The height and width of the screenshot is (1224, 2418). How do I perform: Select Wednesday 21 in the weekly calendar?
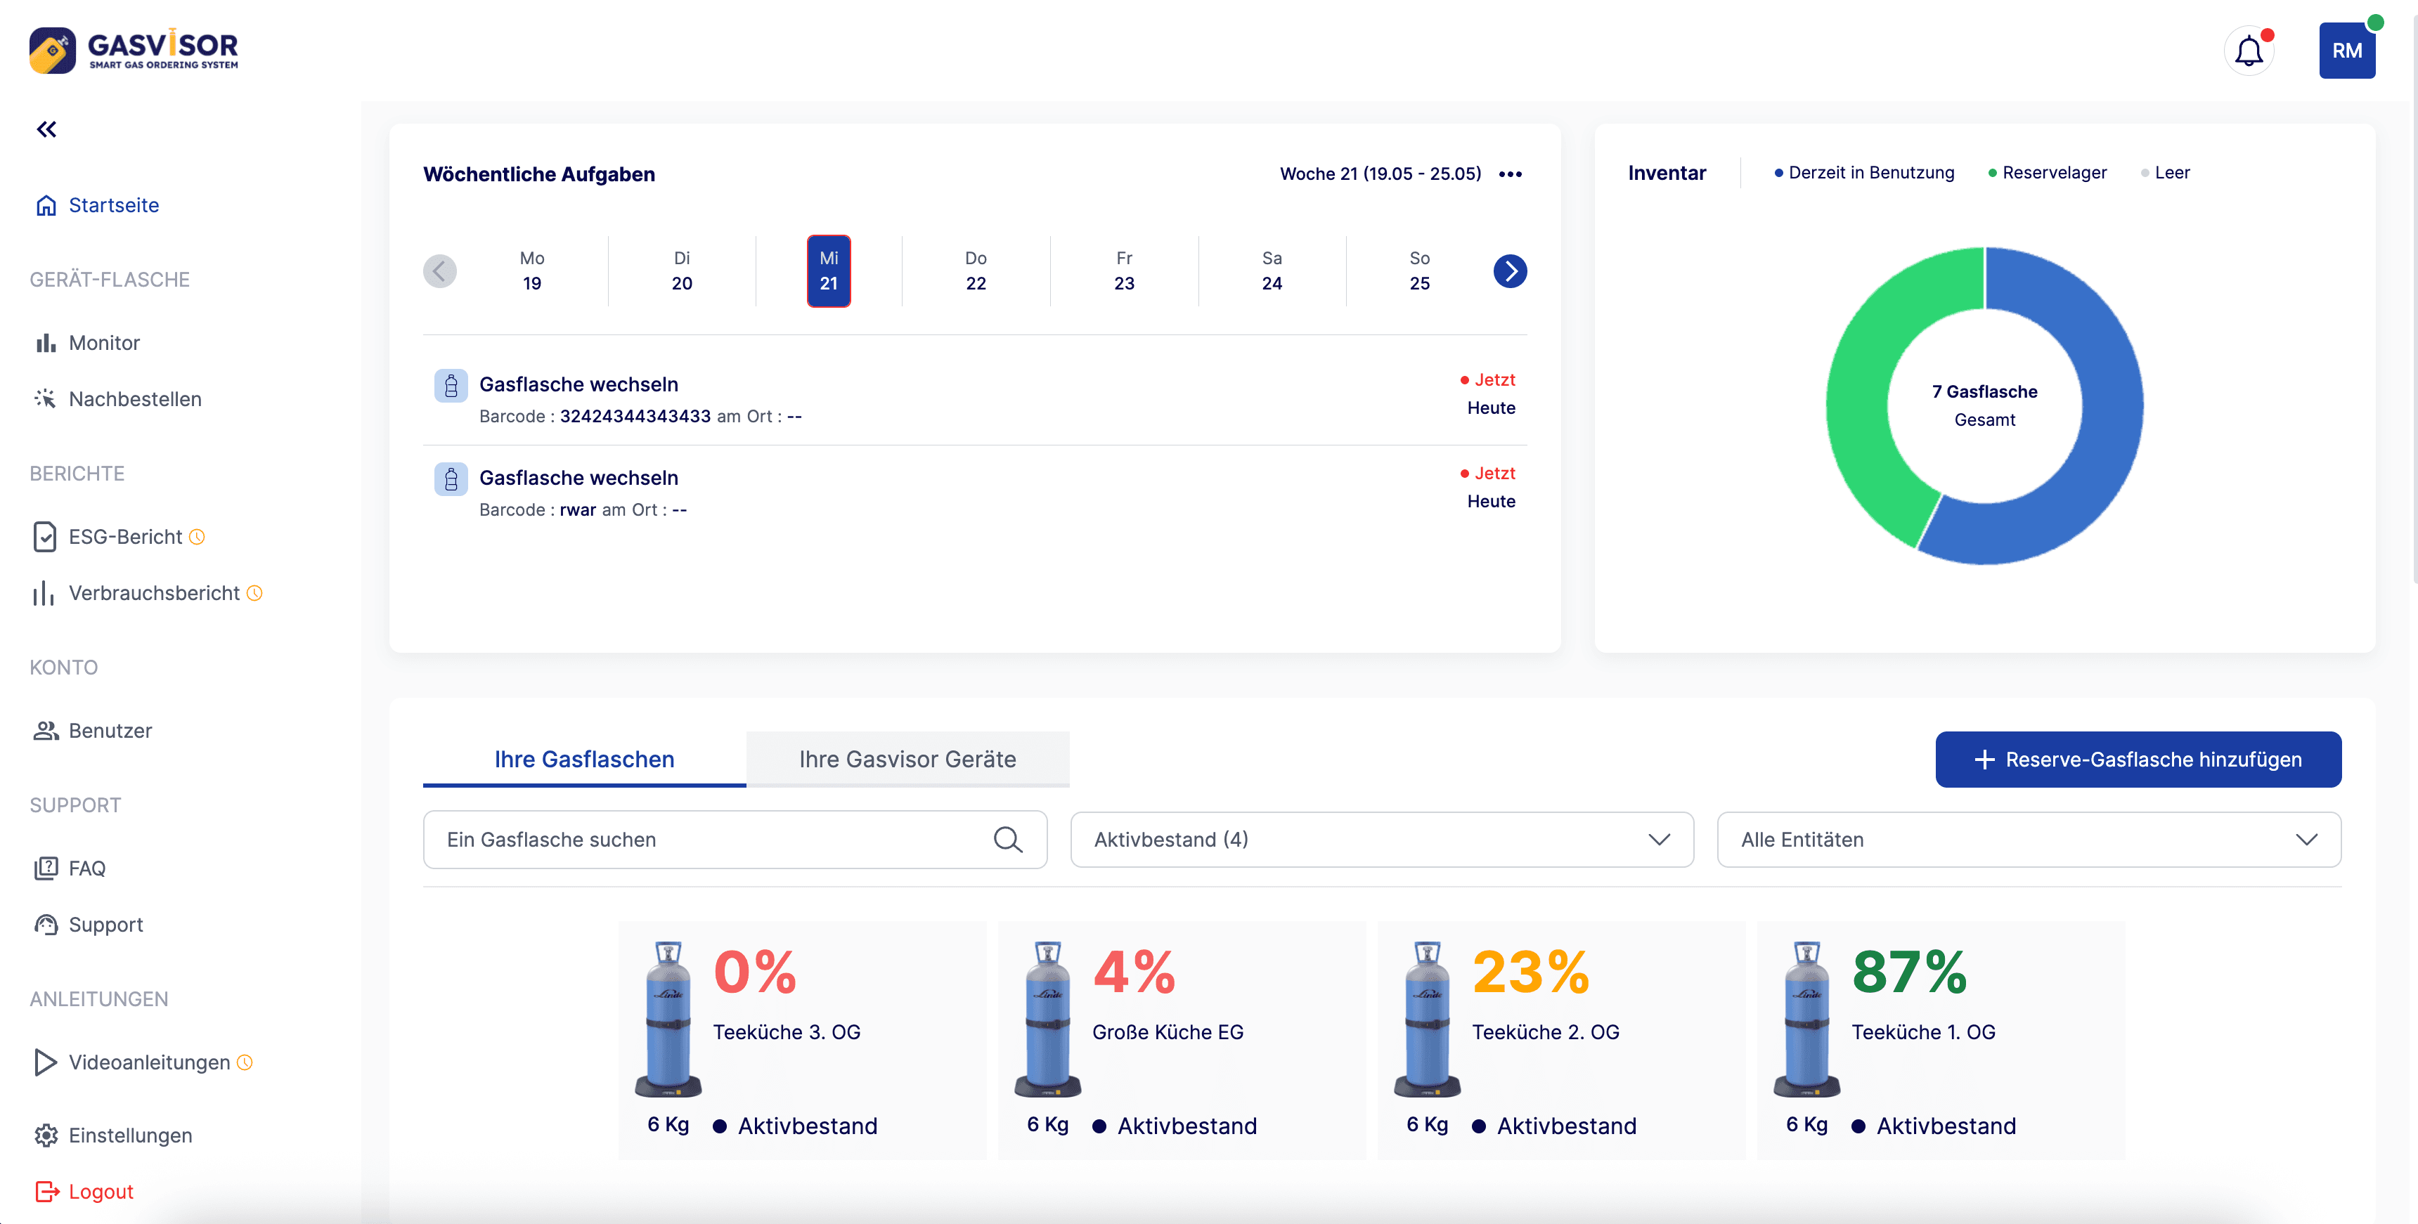point(829,271)
